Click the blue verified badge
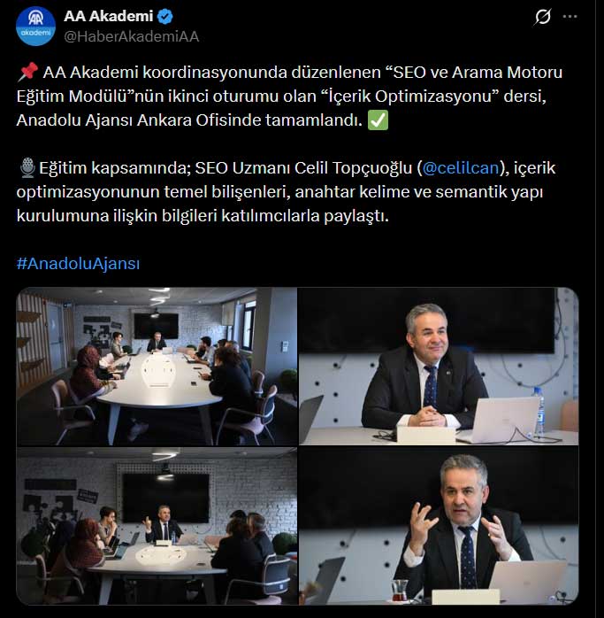604x618 pixels. point(165,17)
